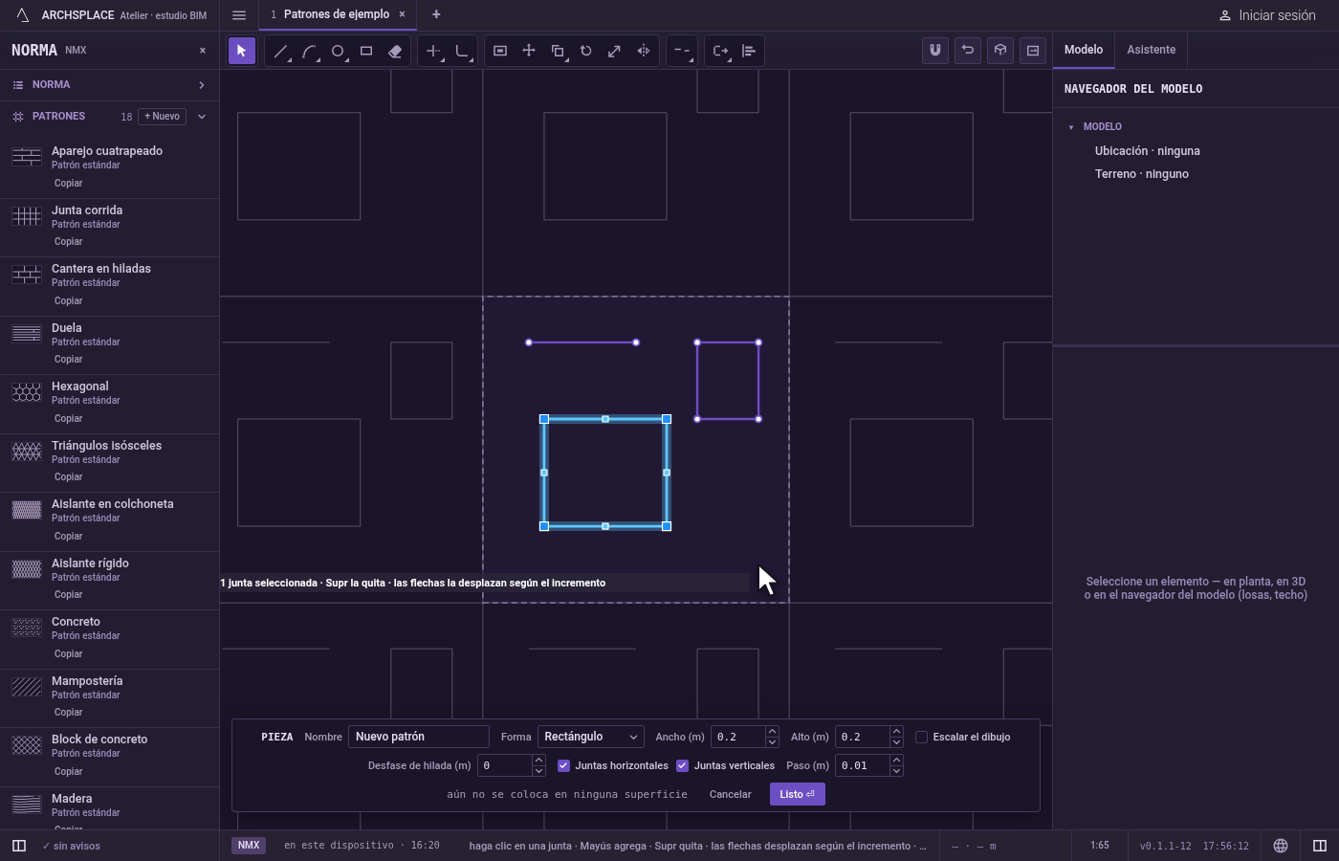Click the Nombre field with Nuevo patrón

click(x=419, y=737)
